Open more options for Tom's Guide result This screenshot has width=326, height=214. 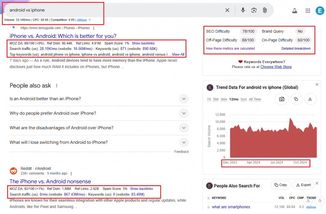(x=94, y=28)
